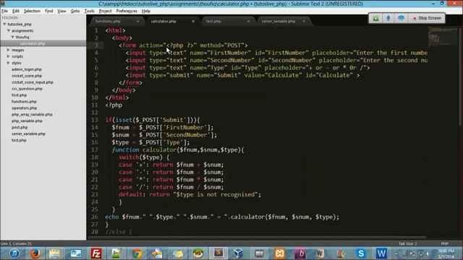Open the Preferences menu
The height and width of the screenshot is (260, 463).
(x=127, y=11)
